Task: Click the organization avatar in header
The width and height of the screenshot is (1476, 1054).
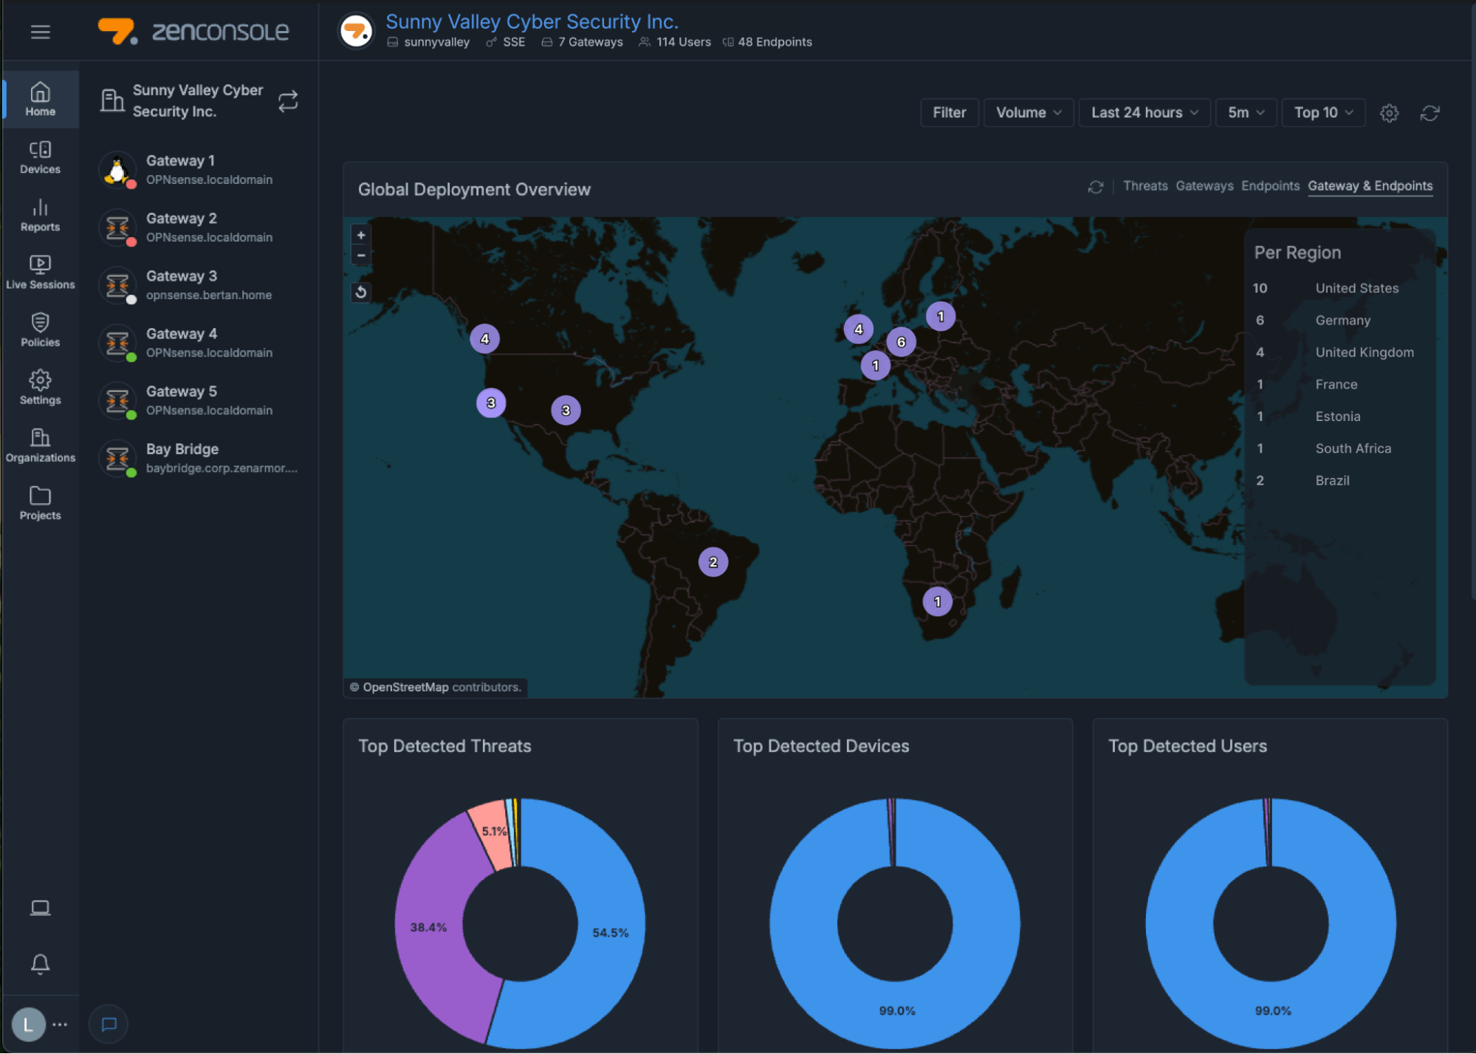Action: coord(356,32)
